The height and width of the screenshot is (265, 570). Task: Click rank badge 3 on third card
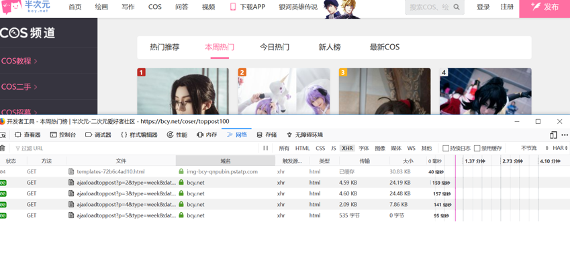pyautogui.click(x=343, y=72)
